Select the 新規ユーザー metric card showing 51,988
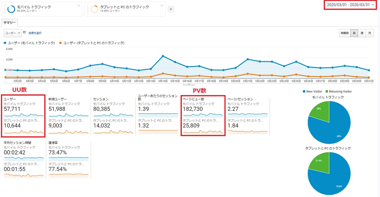Viewport: 380px width, 197px height. tap(69, 116)
